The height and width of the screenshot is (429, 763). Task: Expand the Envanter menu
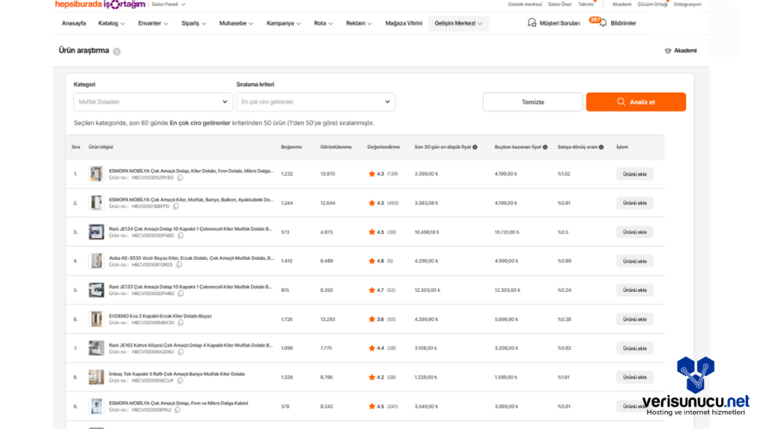coord(153,23)
